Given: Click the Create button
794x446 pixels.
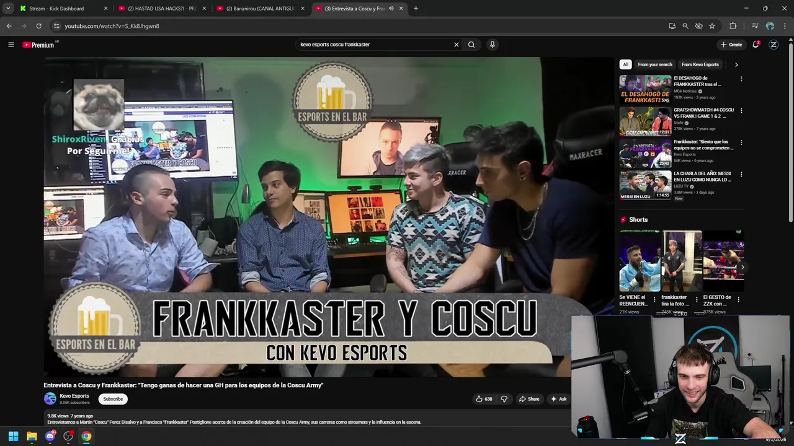Looking at the screenshot, I should [x=731, y=45].
